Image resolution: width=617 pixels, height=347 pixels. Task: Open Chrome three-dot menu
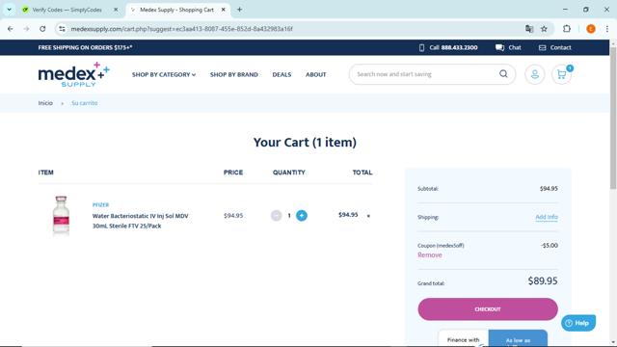coord(607,29)
